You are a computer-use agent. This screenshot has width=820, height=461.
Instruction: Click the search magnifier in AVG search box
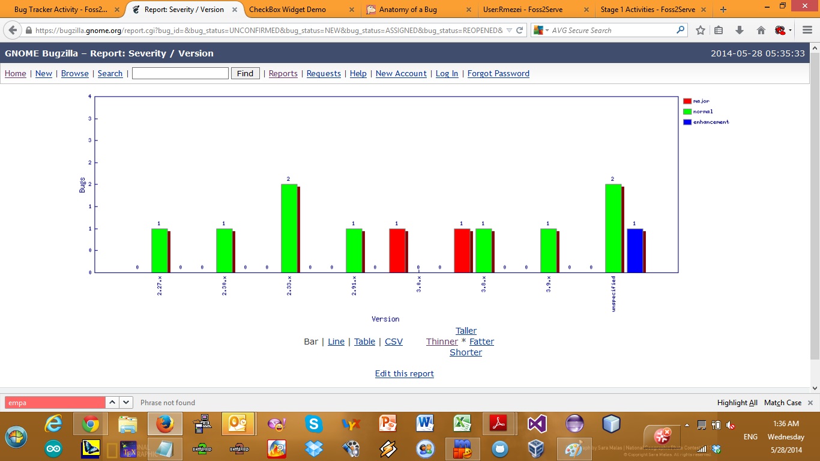680,30
